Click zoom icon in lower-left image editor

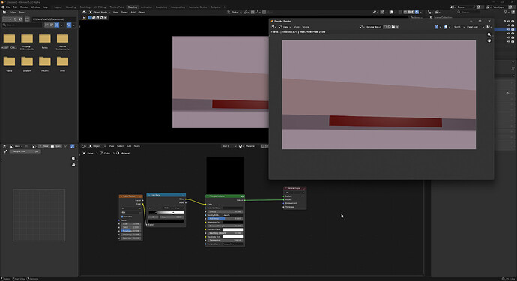tap(73, 159)
